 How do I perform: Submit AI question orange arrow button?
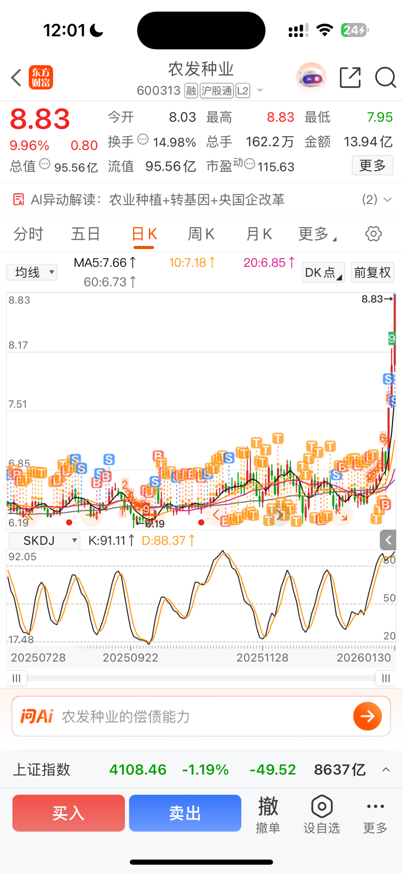tap(367, 716)
